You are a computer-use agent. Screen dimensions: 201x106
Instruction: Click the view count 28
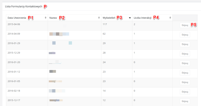[104, 53]
